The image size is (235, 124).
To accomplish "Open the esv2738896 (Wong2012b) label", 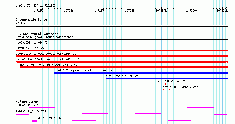I will tap(175, 81).
